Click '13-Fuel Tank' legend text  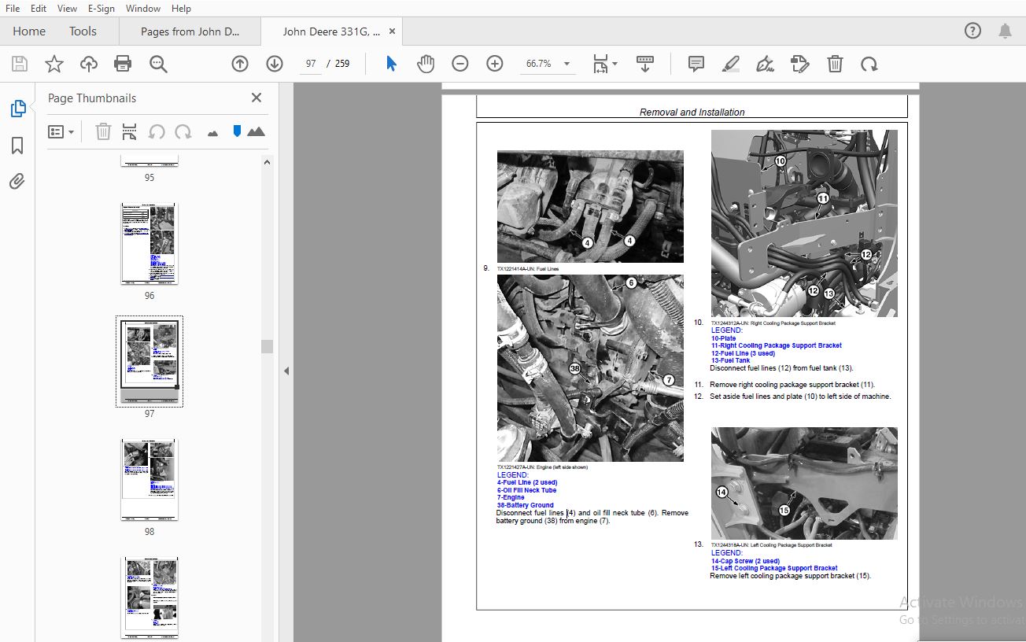[730, 360]
